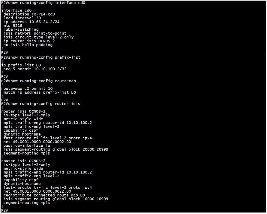Click the 'route-map LO permit 10' line

coord(27,89)
